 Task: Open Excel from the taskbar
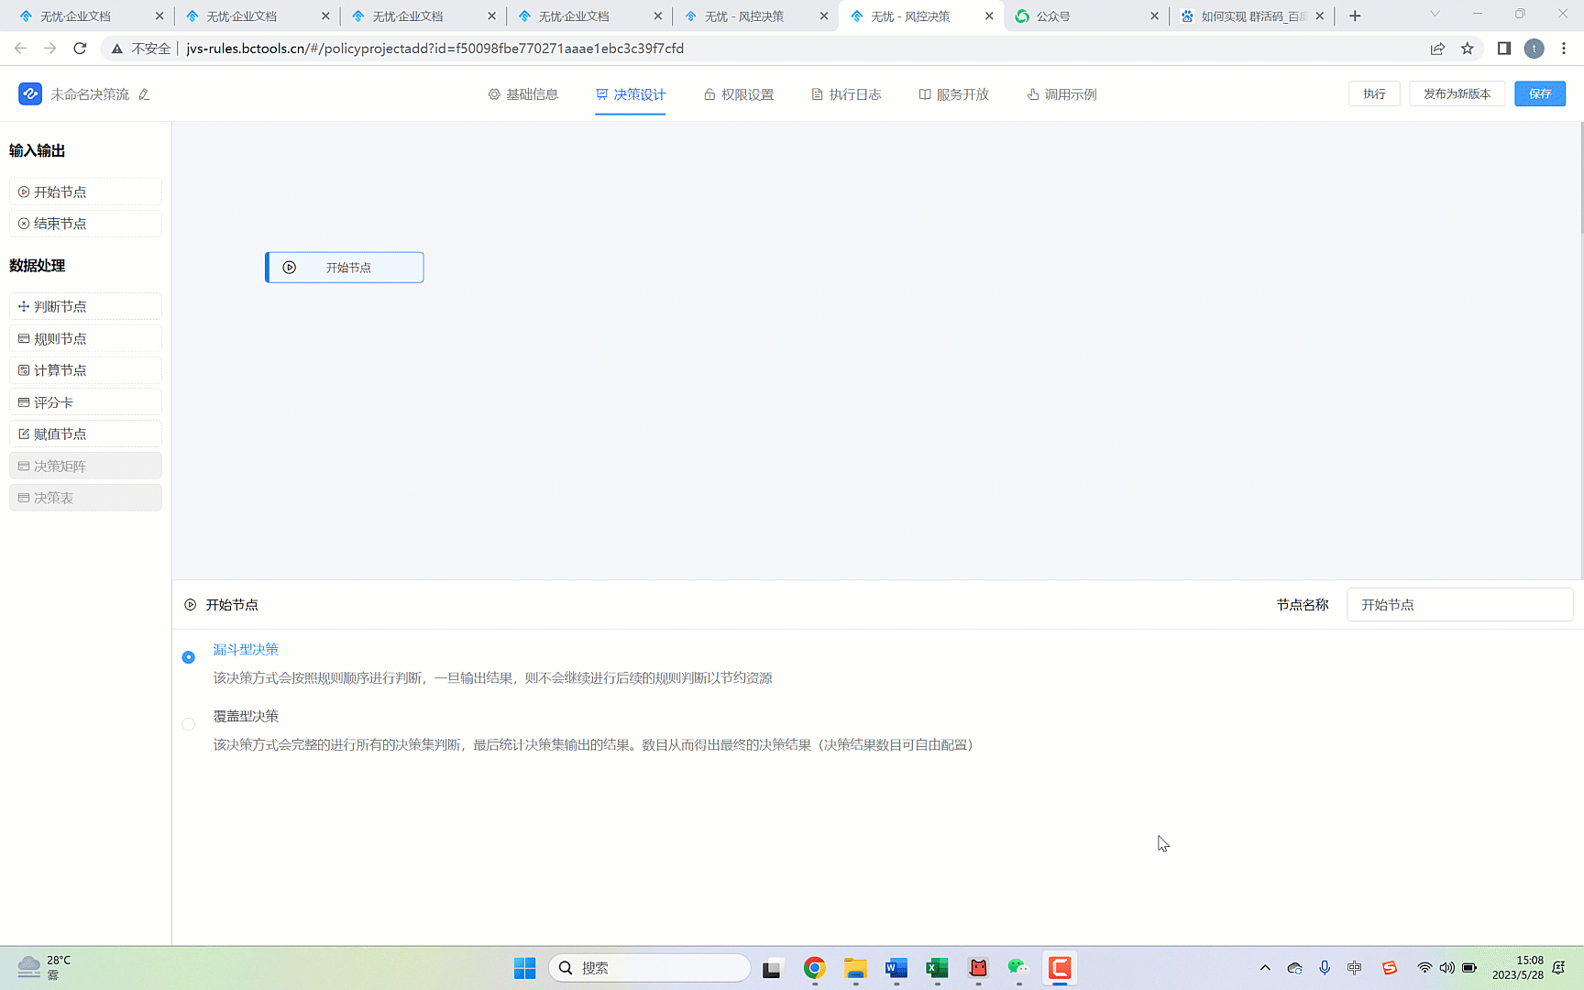[937, 968]
